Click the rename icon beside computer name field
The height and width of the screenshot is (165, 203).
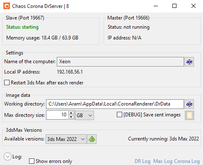(x=189, y=62)
